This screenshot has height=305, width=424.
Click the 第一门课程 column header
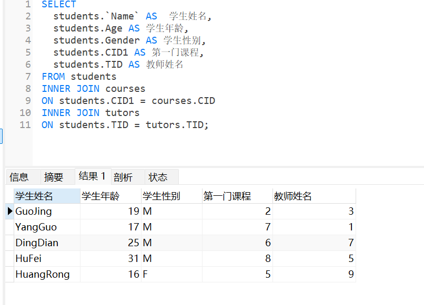237,196
